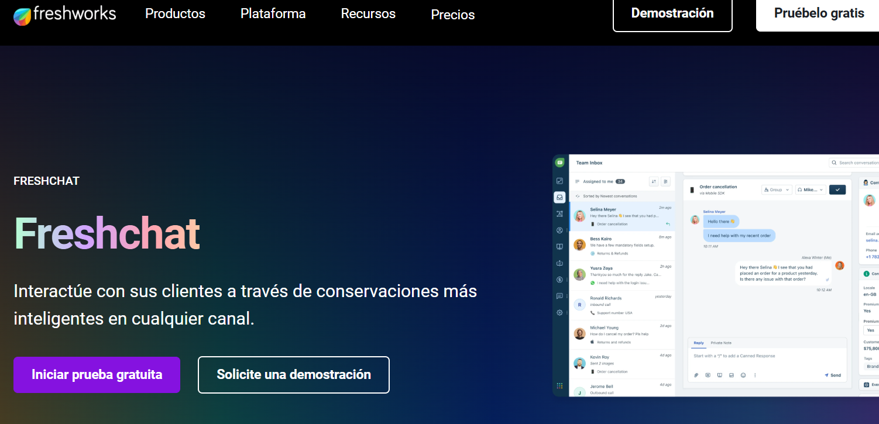
Task: Click the FAQ book icon in the reply toolbar
Action: [720, 375]
